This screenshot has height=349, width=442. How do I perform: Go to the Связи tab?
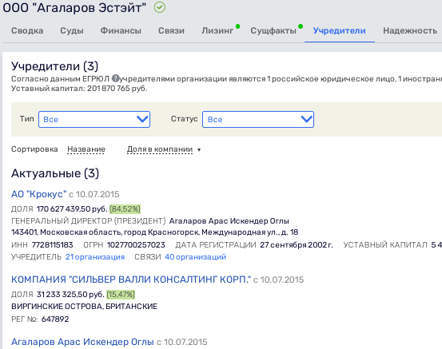171,30
